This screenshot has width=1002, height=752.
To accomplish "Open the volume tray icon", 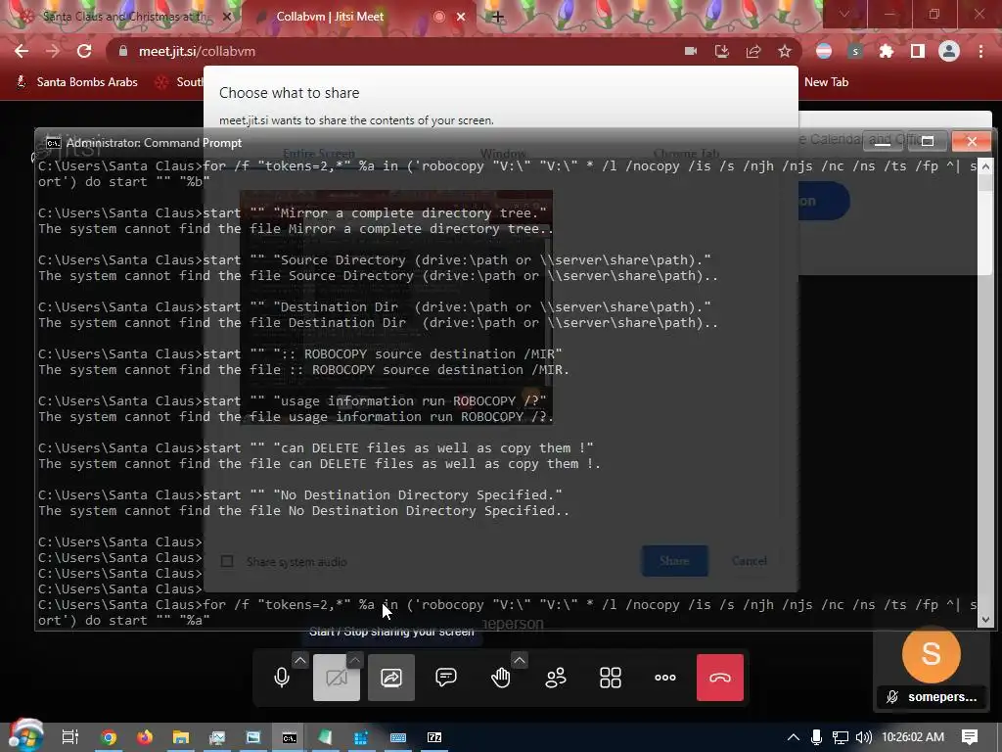I will tap(863, 737).
